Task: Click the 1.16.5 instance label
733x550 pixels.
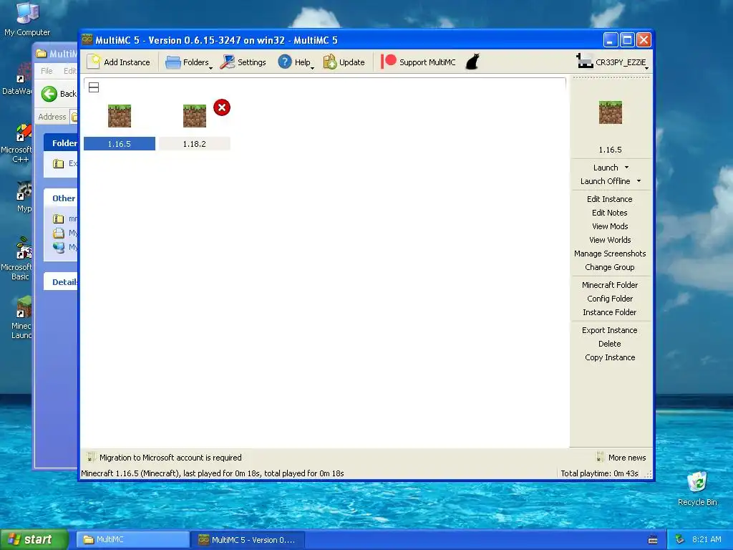Action: click(120, 143)
